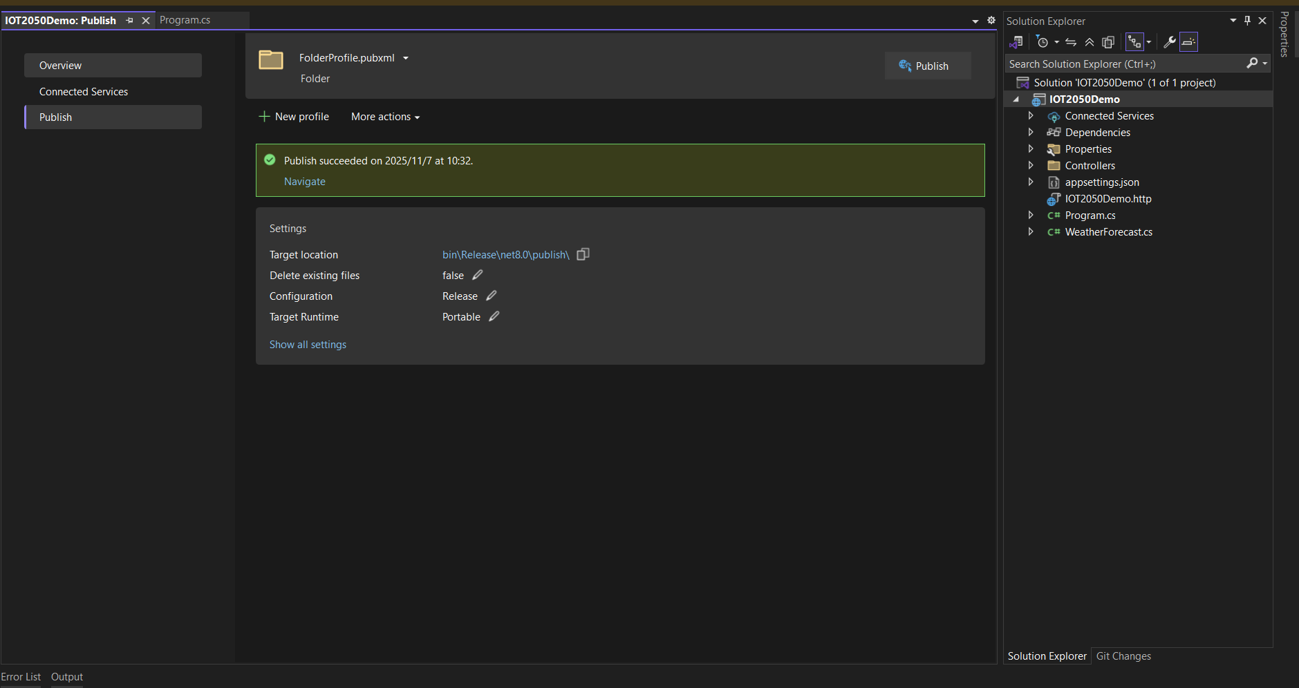Open the Overview page in sidebar
Image resolution: width=1299 pixels, height=688 pixels.
click(113, 66)
